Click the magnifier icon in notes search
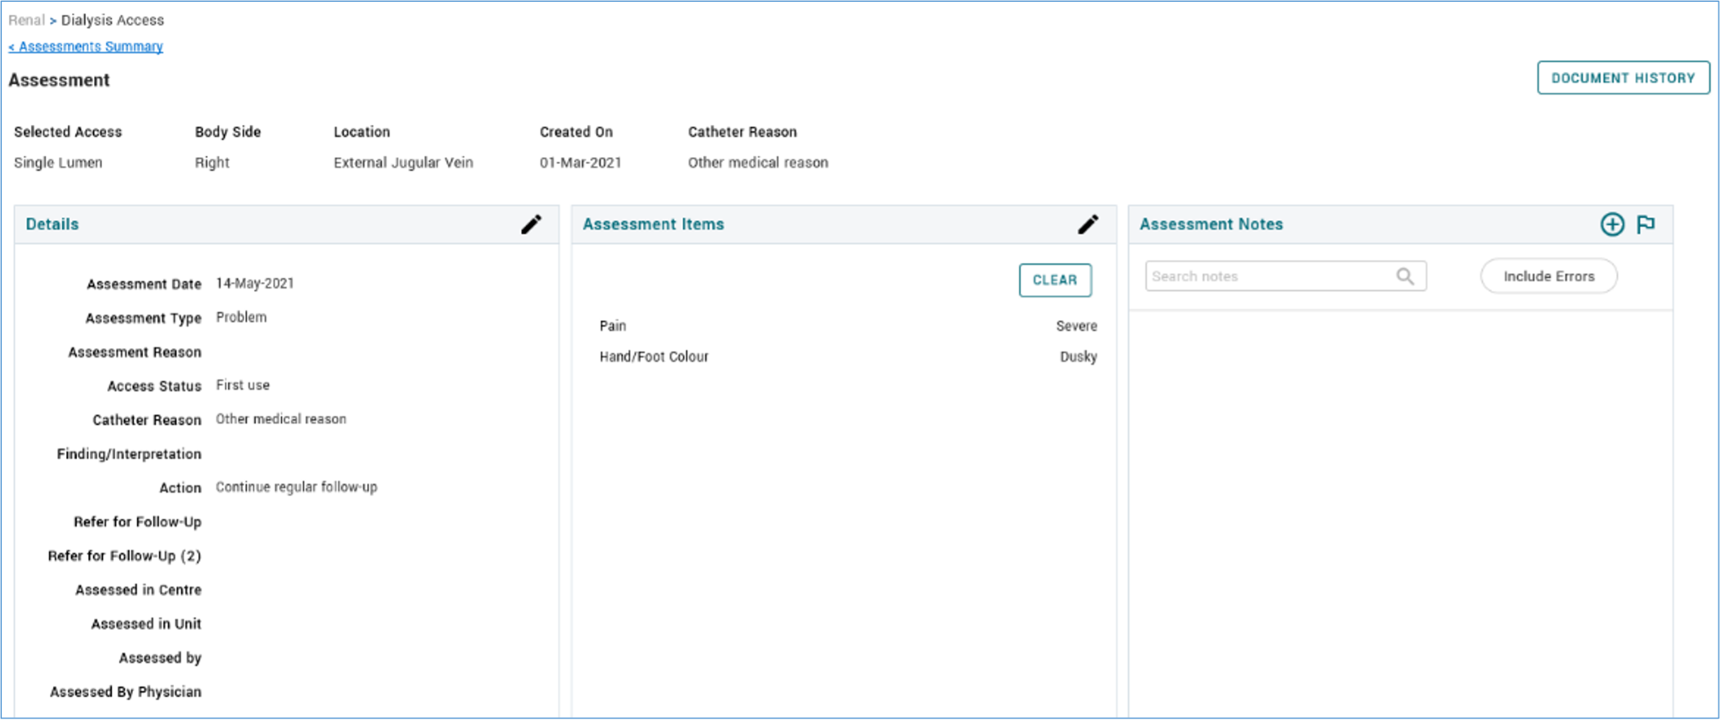The image size is (1722, 722). [x=1404, y=276]
